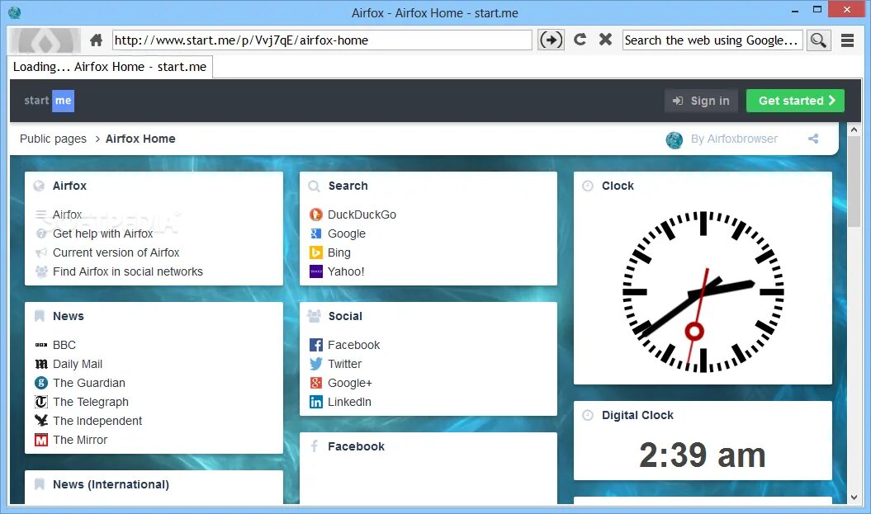Click the Airfoxbrowser avatar icon

tap(675, 140)
